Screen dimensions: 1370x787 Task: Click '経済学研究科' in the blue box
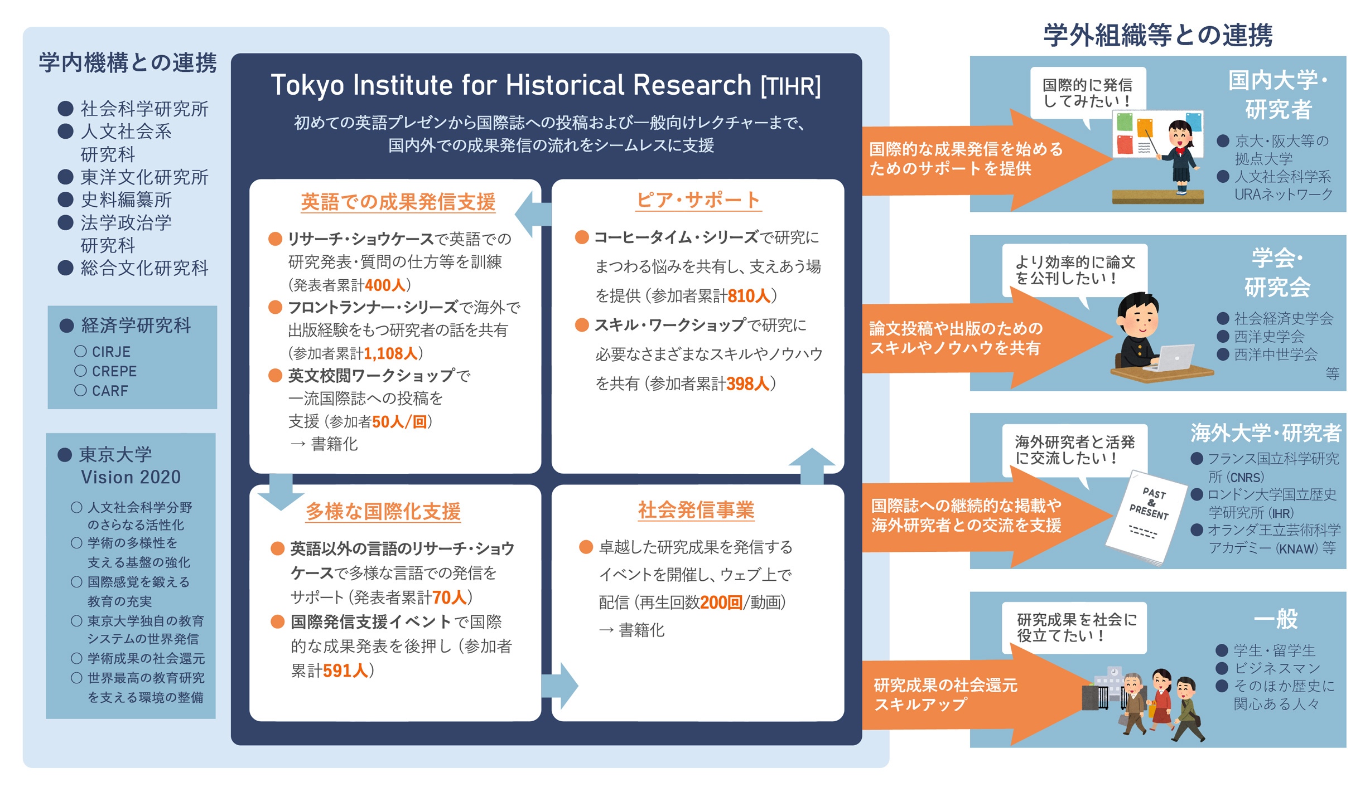[x=126, y=326]
